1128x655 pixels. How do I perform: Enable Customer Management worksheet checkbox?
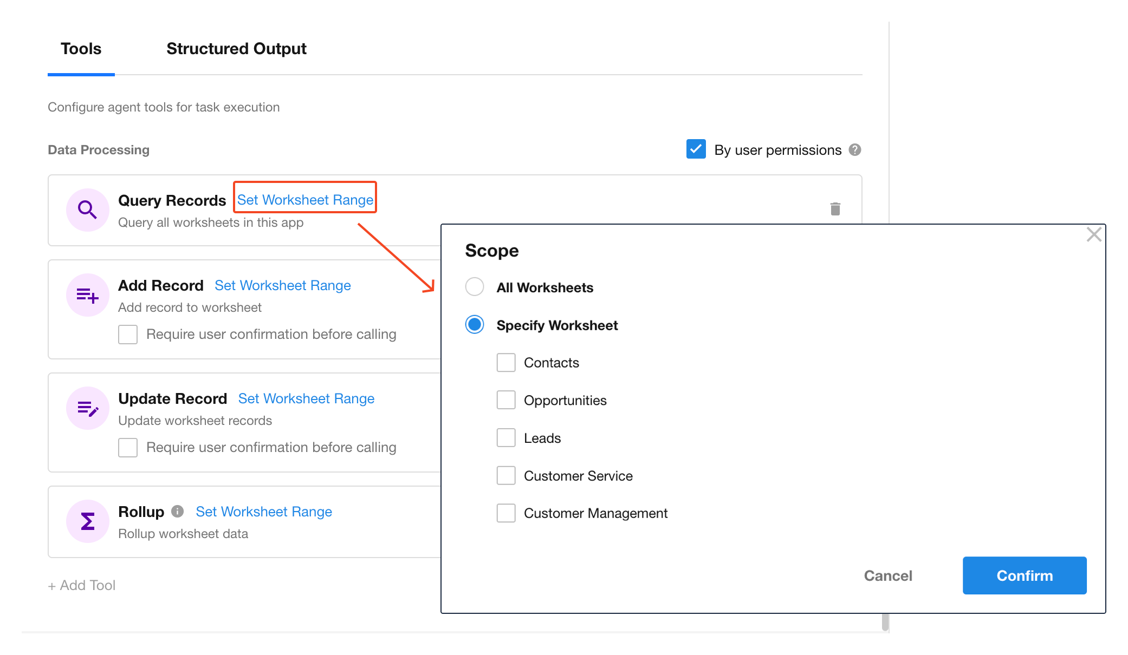pyautogui.click(x=506, y=513)
